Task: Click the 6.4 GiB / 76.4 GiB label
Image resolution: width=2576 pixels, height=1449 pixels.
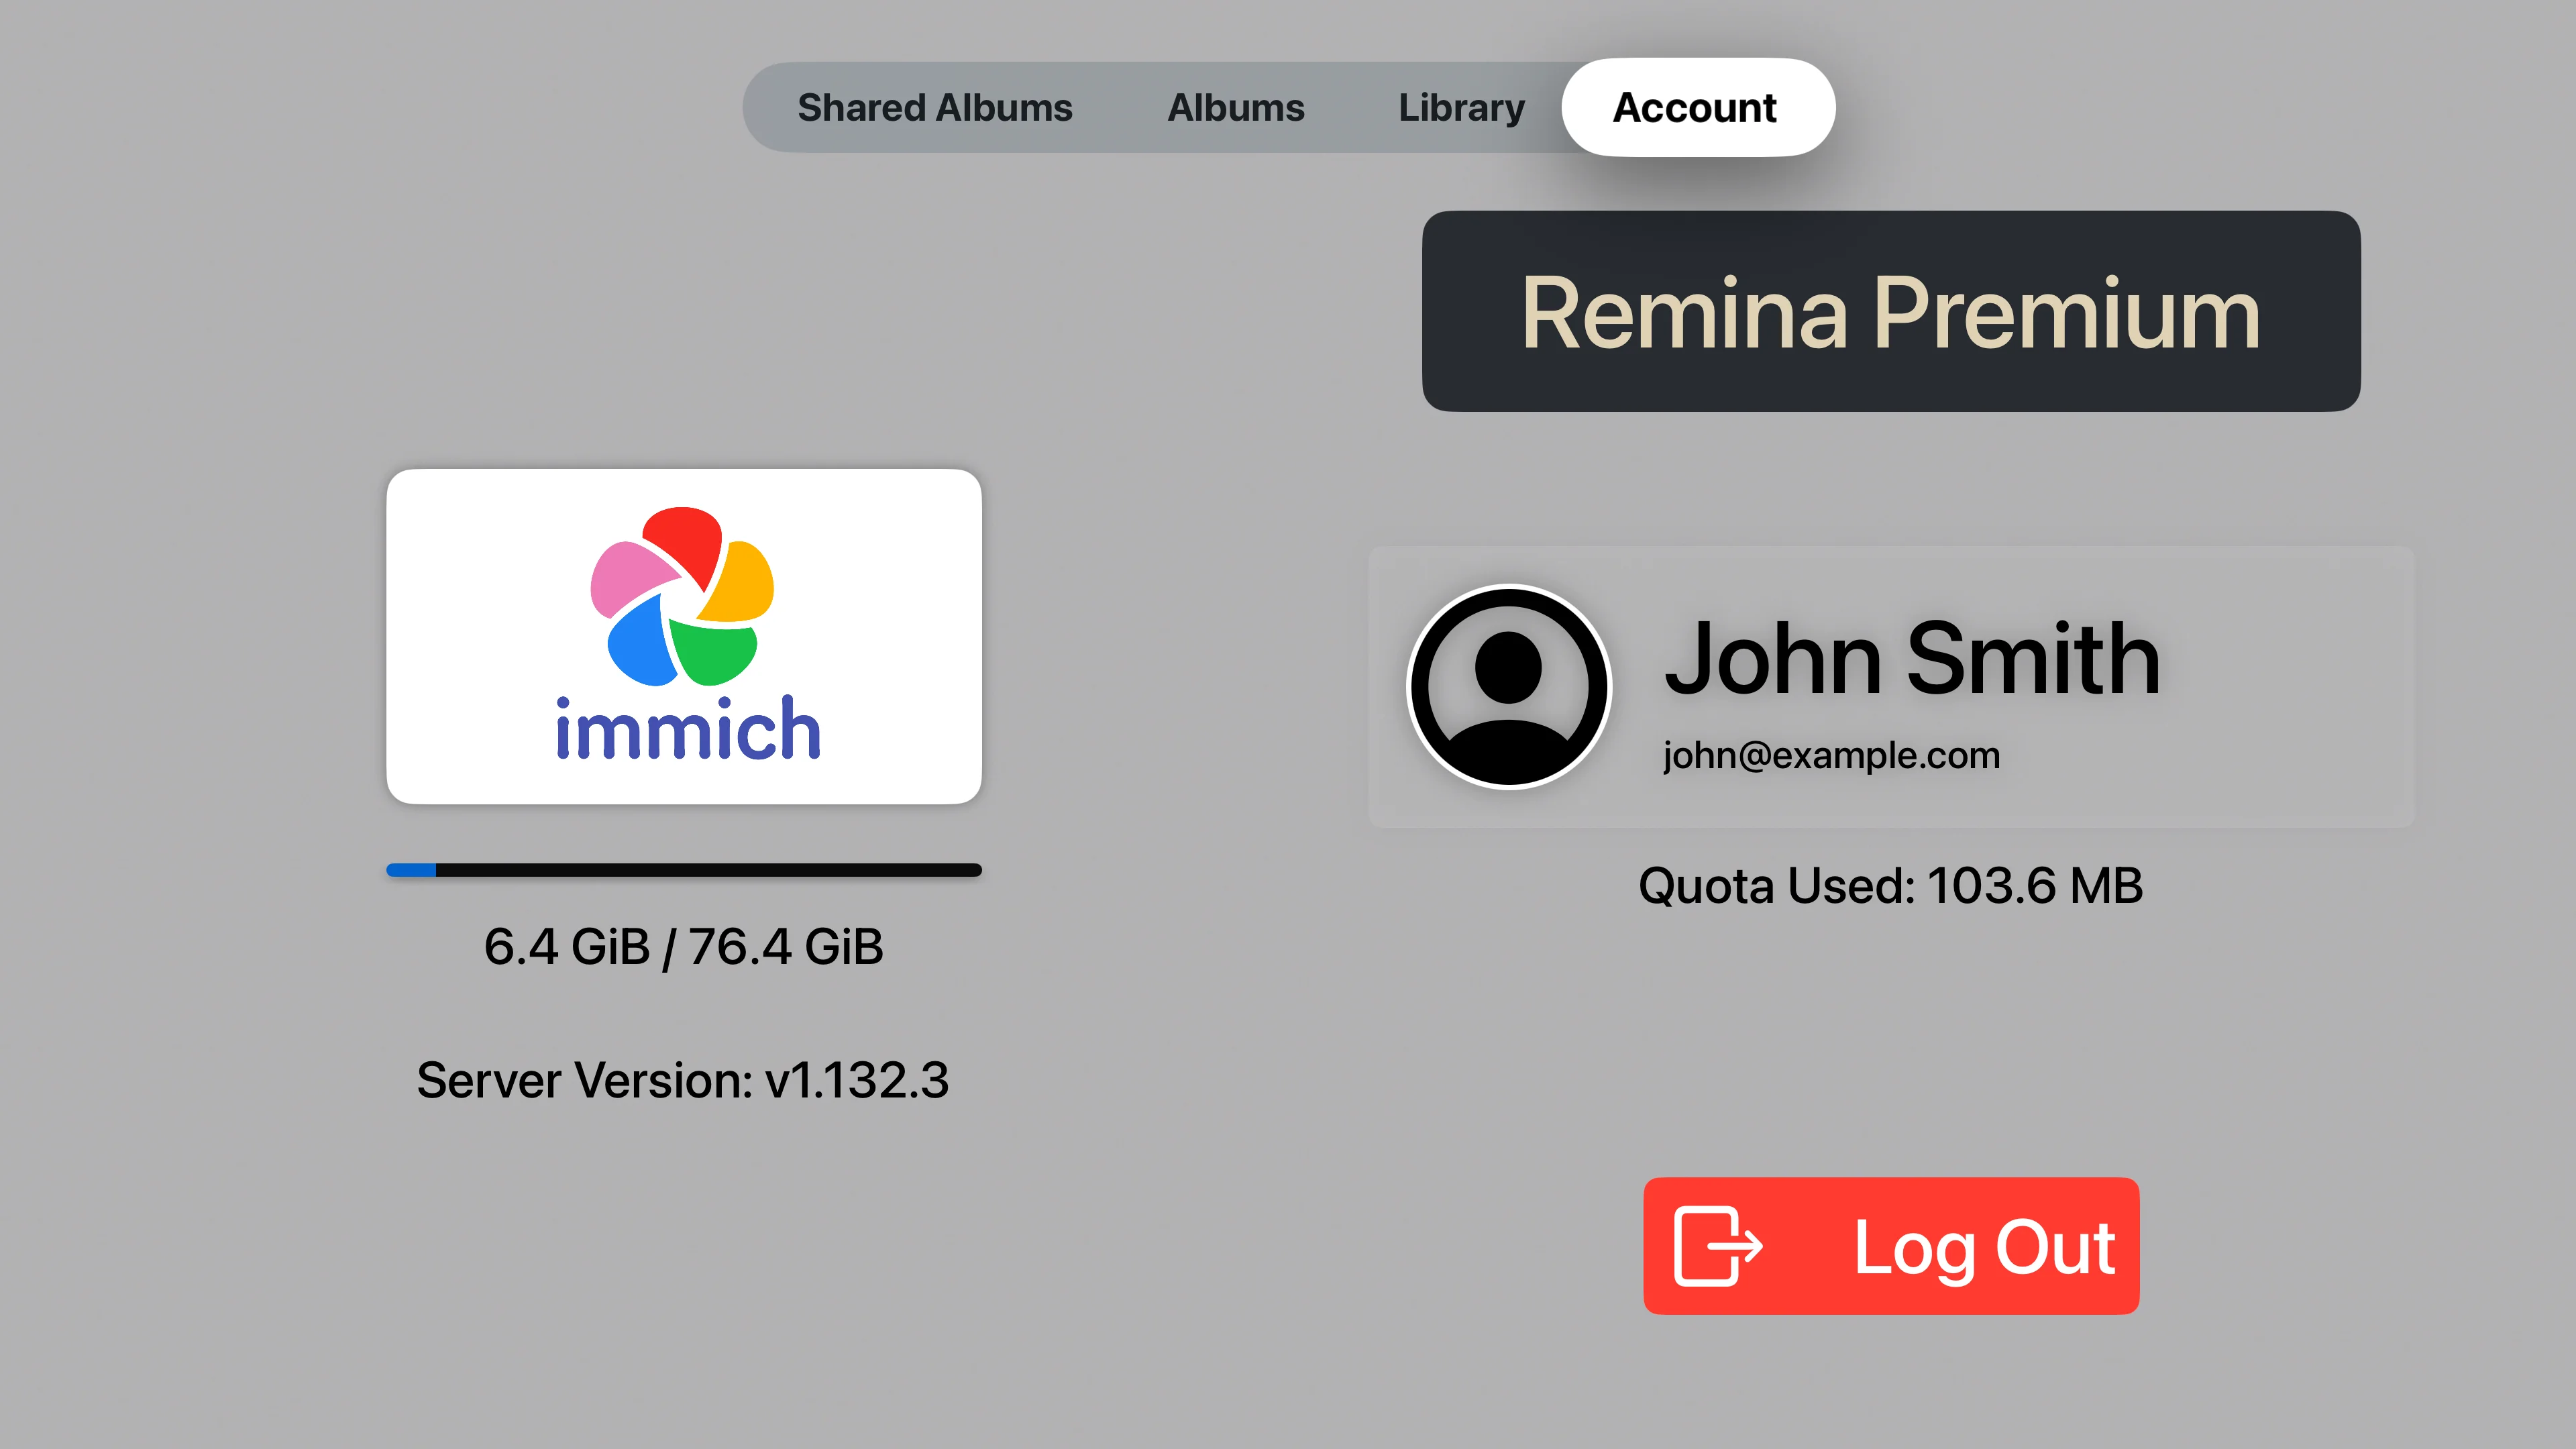Action: [684, 947]
